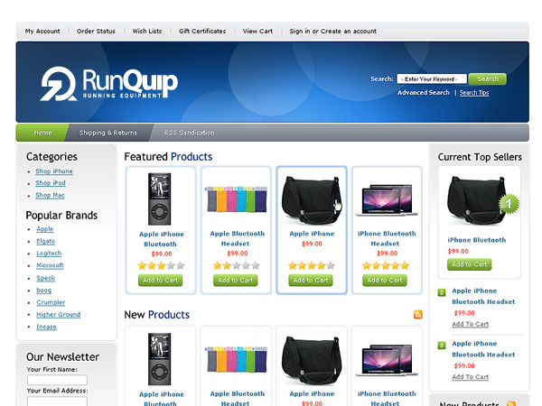
Task: Click the RunQuip logo
Action: tap(109, 84)
